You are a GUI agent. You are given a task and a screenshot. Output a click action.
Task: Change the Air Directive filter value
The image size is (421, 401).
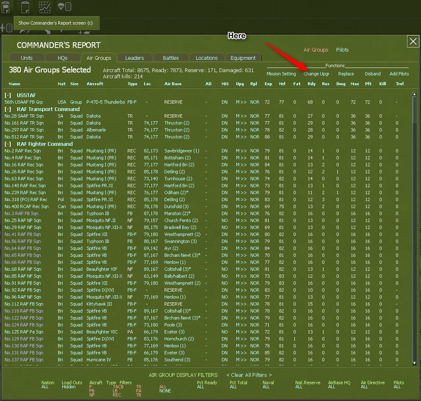click(364, 387)
